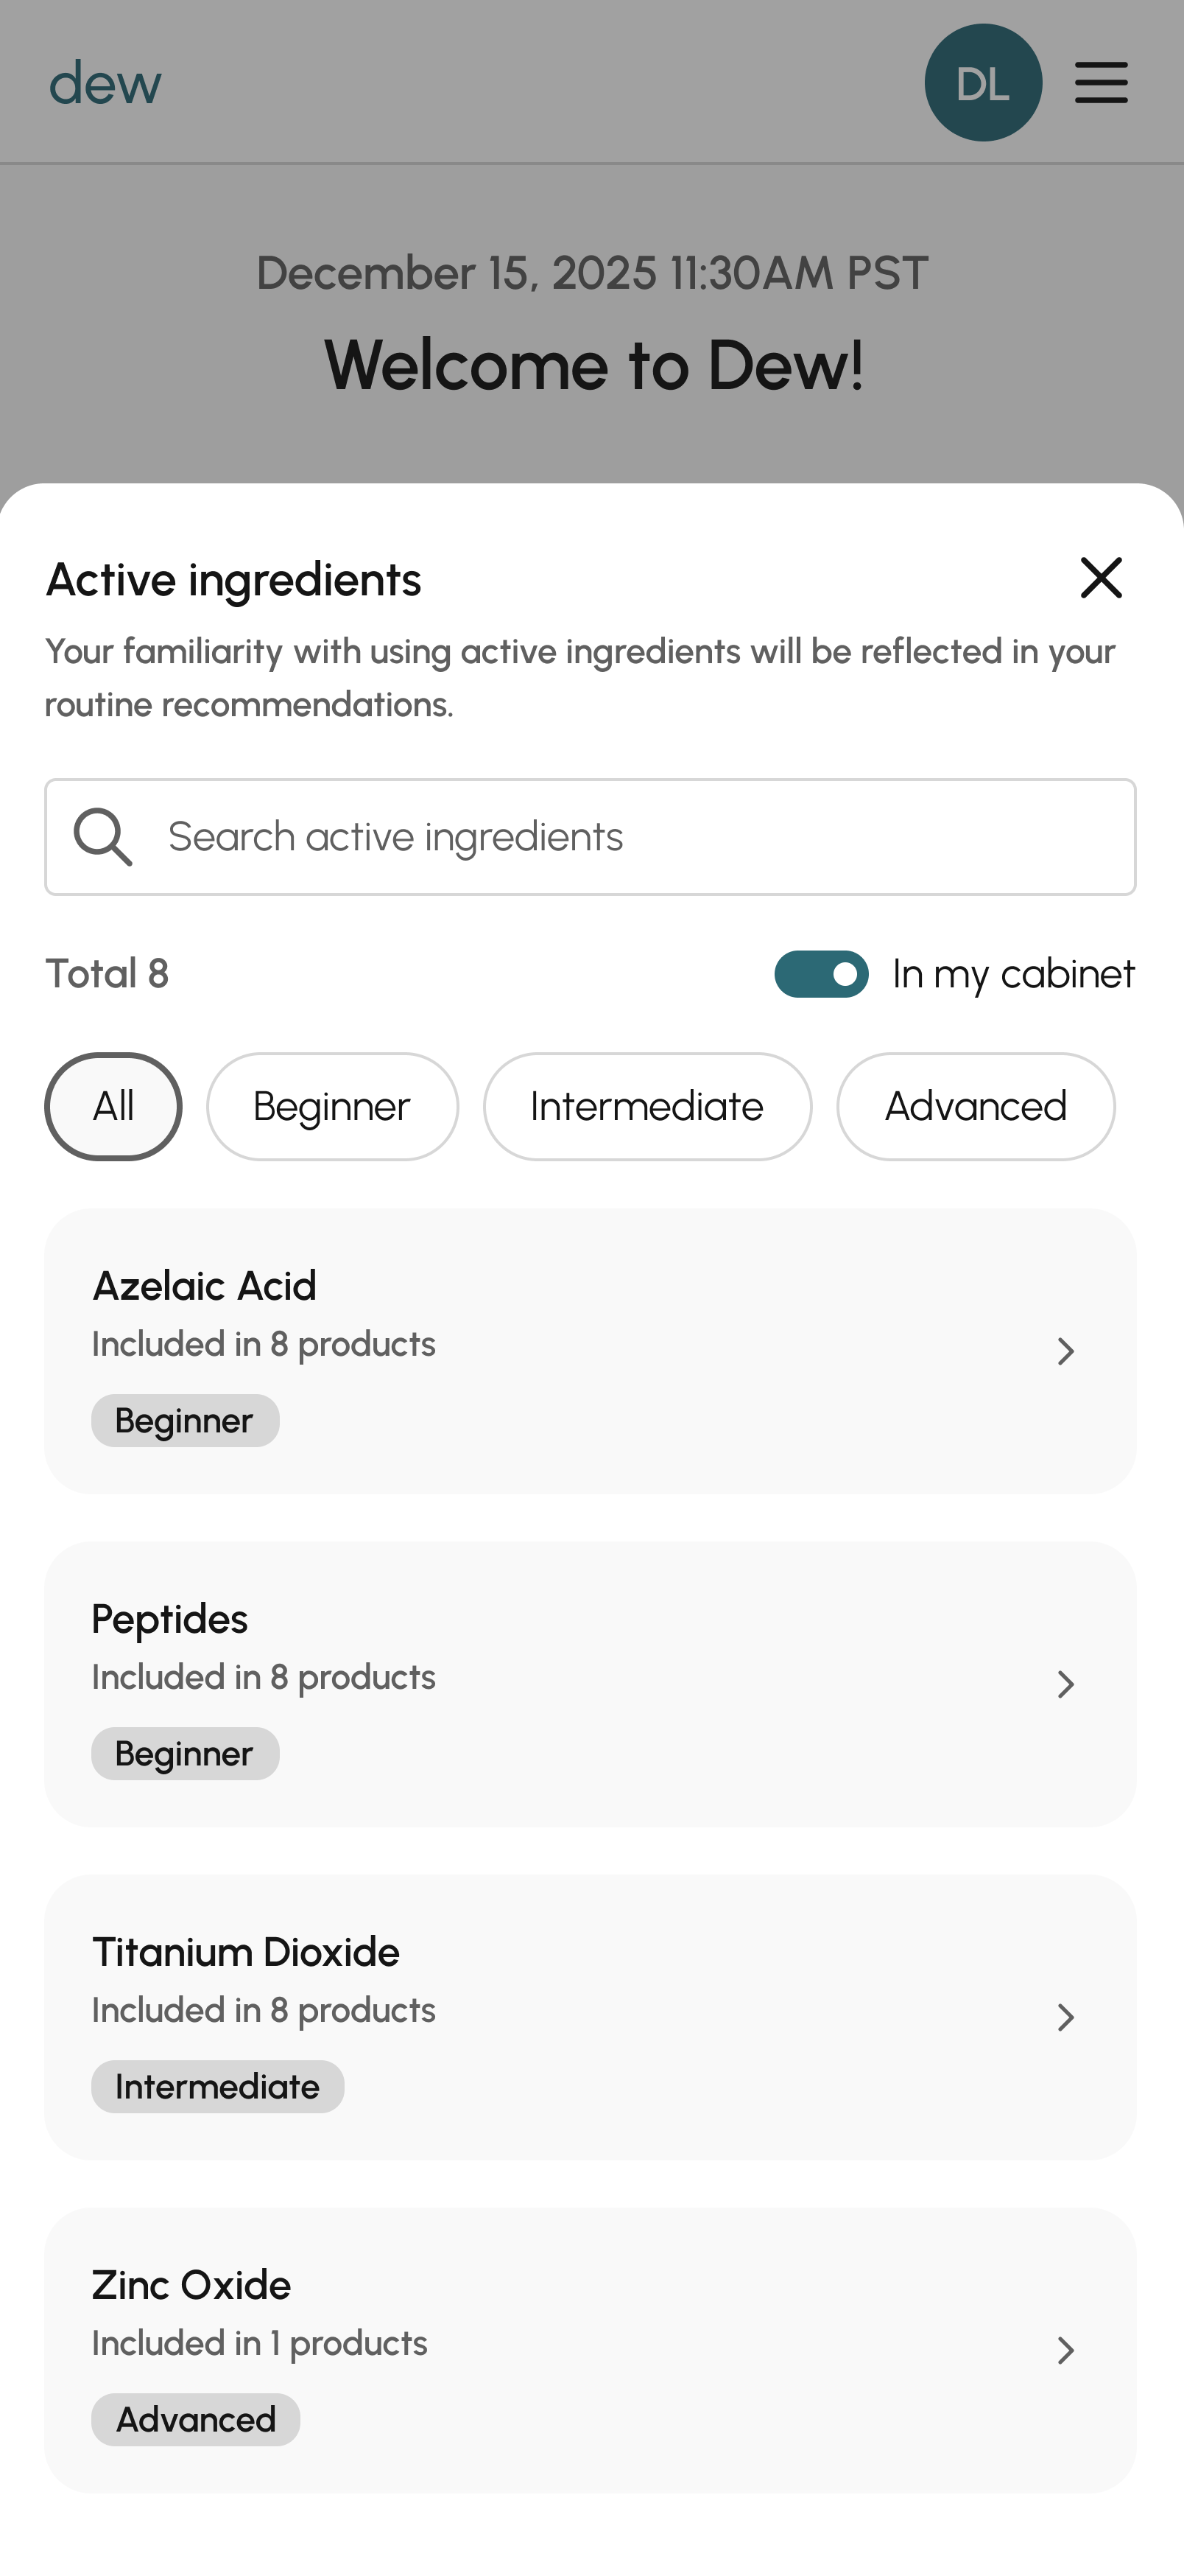Screen dimensions: 1184x2576
Task: Click Intermediate badge on Titanium Dioxide
Action: (216, 2087)
